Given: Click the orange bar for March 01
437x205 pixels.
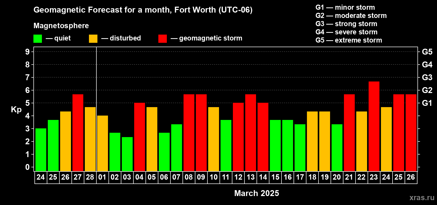Looking at the screenshot, I should (x=102, y=143).
